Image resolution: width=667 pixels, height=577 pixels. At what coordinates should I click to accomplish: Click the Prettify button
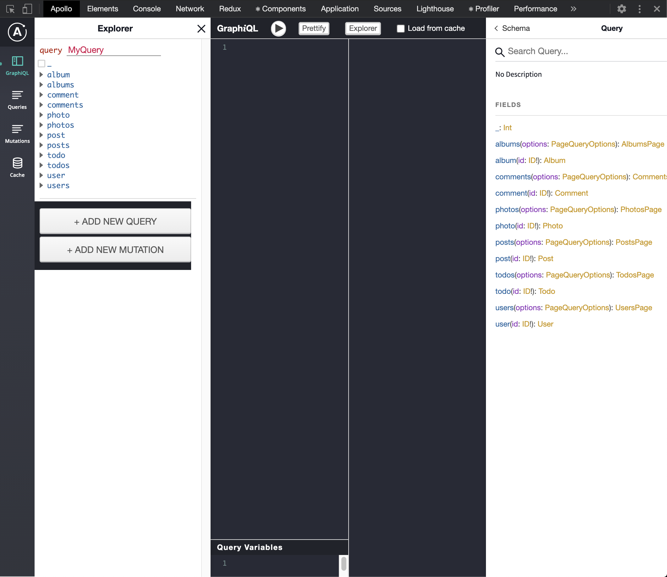coord(314,28)
